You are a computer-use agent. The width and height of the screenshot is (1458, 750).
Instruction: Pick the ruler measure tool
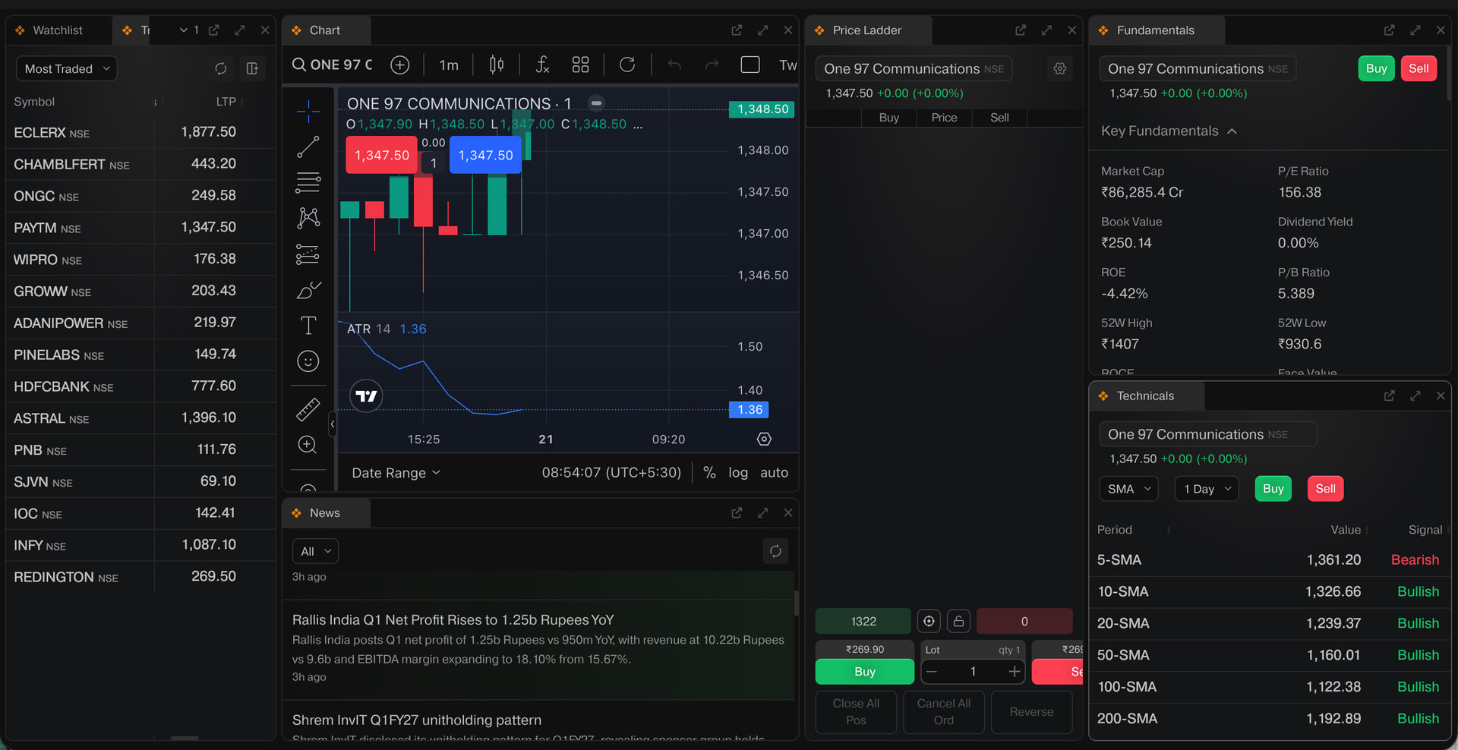tap(308, 409)
